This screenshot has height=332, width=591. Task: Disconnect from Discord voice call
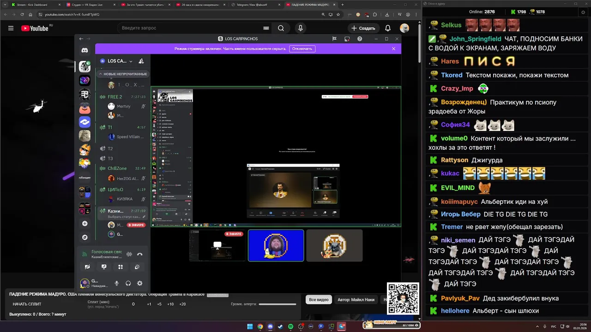pos(140,254)
